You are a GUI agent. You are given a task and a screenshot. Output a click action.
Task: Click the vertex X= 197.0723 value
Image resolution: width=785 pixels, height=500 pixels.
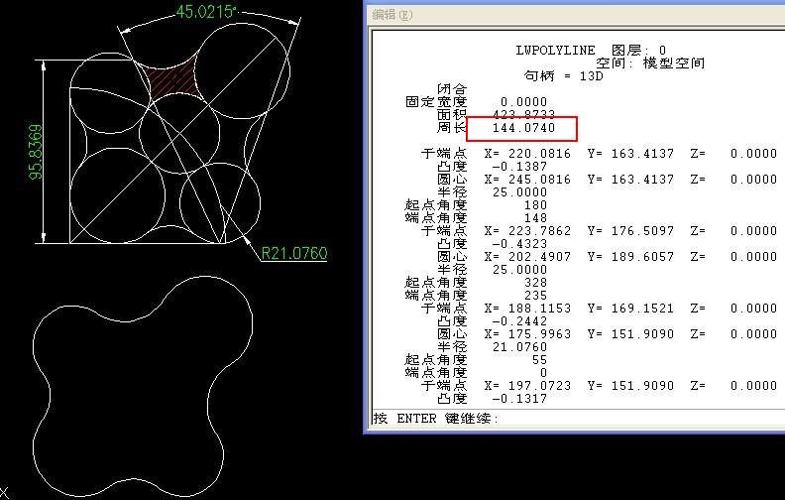click(x=527, y=386)
